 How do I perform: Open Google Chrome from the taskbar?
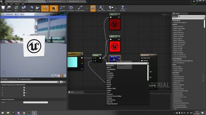(24, 113)
